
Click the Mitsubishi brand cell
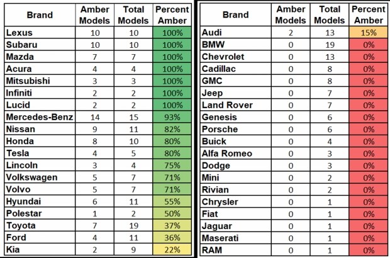[39, 81]
